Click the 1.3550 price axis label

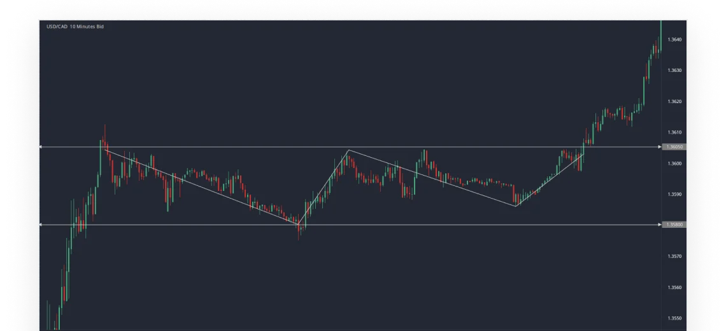[674, 318]
